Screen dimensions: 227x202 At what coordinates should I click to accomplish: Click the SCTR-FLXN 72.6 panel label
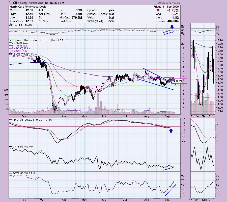coord(24,173)
